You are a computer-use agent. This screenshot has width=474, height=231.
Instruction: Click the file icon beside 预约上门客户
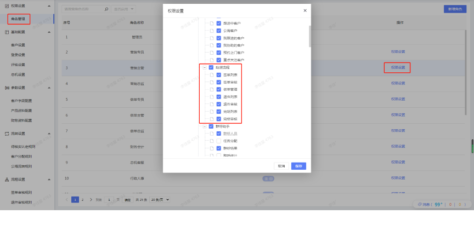click(212, 53)
